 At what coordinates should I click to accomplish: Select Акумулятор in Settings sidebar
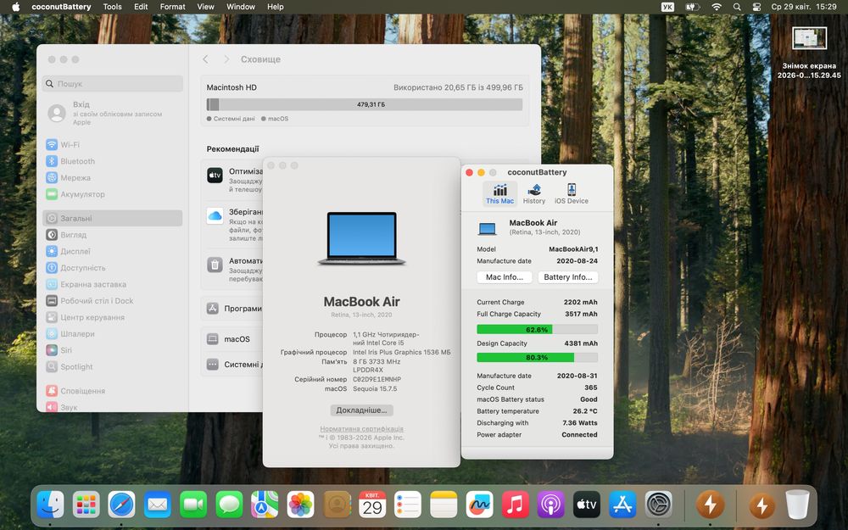pyautogui.click(x=113, y=193)
